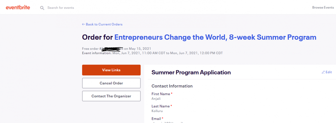The width and height of the screenshot is (336, 123).
Task: Click the Contact Information section heading
Action: pos(172,86)
